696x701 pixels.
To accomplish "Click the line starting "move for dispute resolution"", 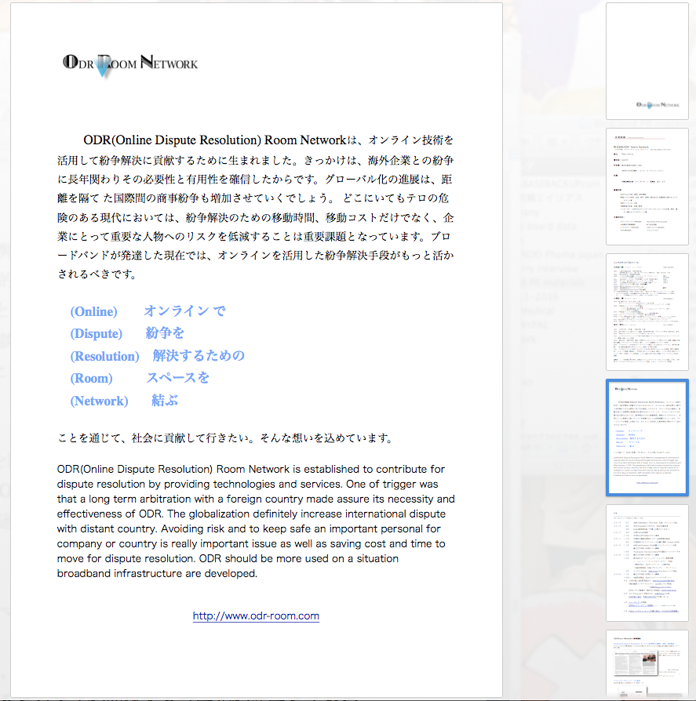I will pyautogui.click(x=228, y=559).
